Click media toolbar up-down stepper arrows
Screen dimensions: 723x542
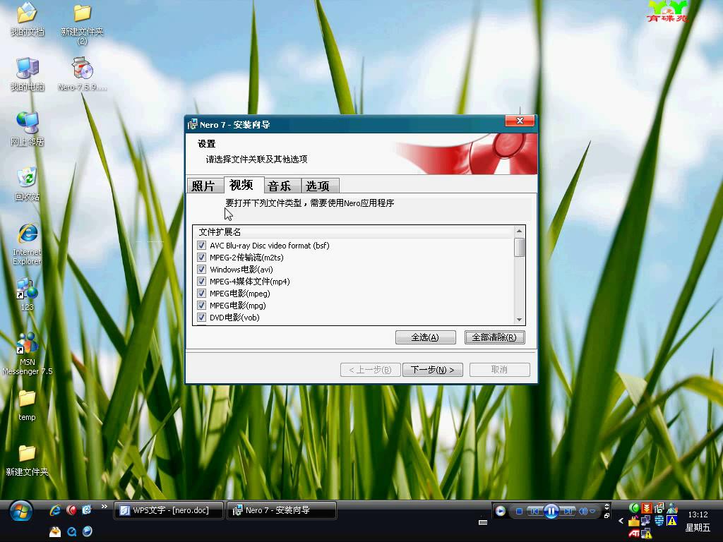click(x=607, y=507)
